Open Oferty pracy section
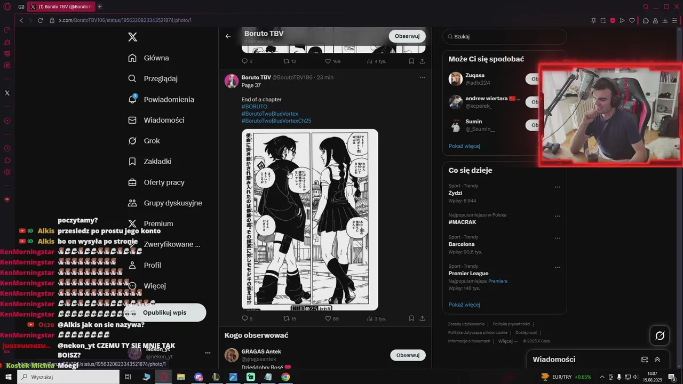The height and width of the screenshot is (384, 683). point(156,182)
